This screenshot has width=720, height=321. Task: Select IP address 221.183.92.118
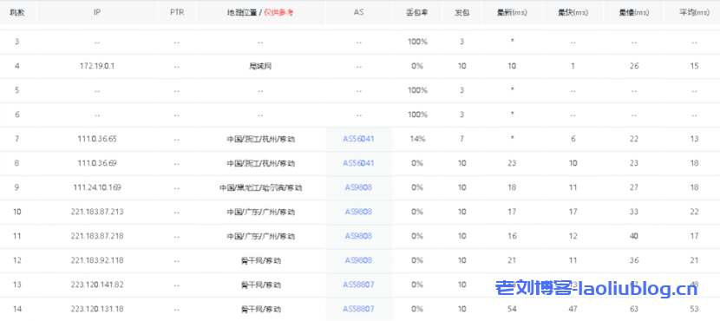(97, 260)
